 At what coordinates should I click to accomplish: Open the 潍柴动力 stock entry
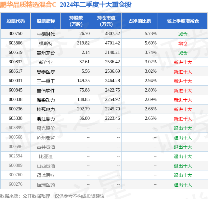coord(46,100)
